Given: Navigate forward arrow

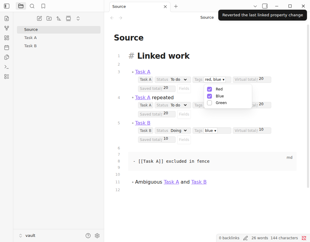Looking at the screenshot, I should [120, 18].
